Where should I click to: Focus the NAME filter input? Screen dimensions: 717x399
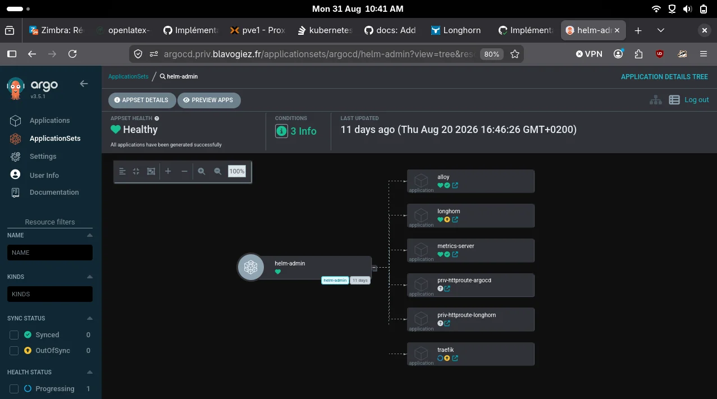coord(50,253)
